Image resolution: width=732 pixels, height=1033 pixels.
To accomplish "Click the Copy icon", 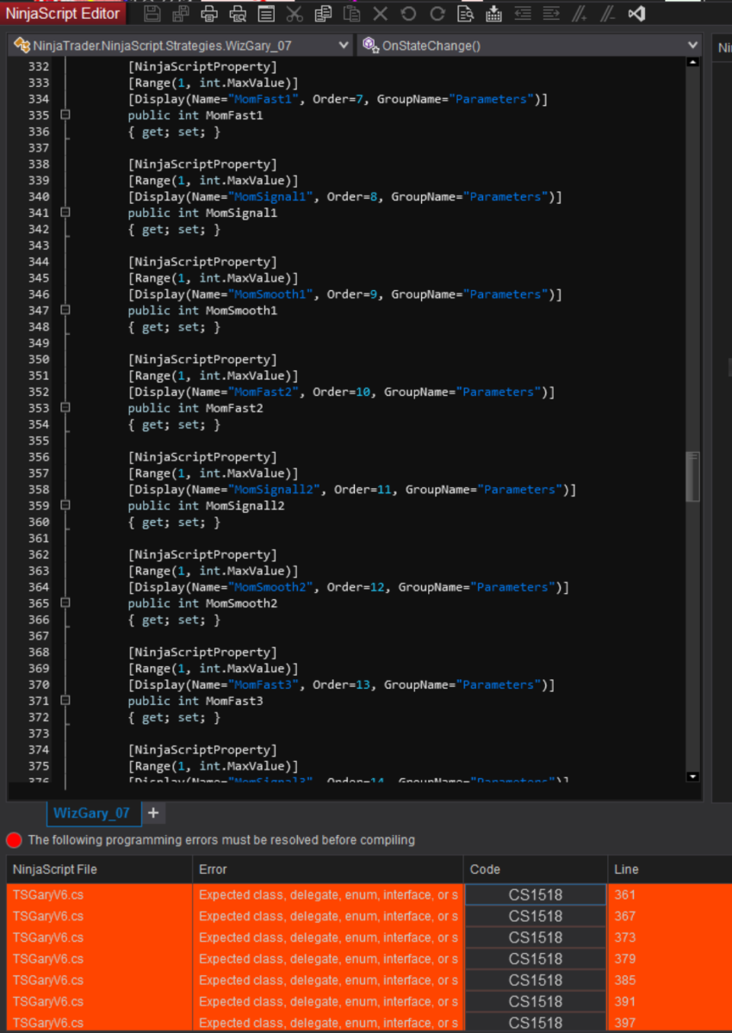I will pyautogui.click(x=323, y=13).
